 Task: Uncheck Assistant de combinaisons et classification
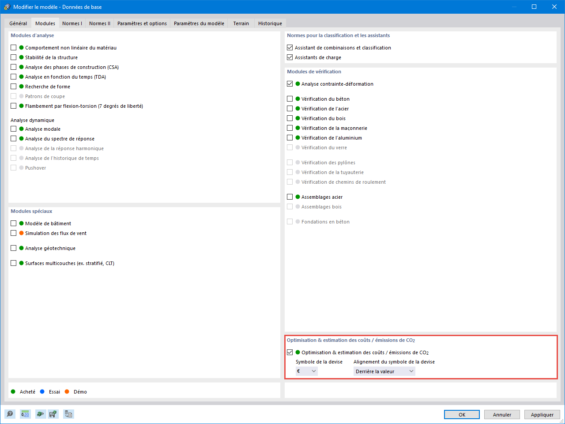(x=290, y=47)
